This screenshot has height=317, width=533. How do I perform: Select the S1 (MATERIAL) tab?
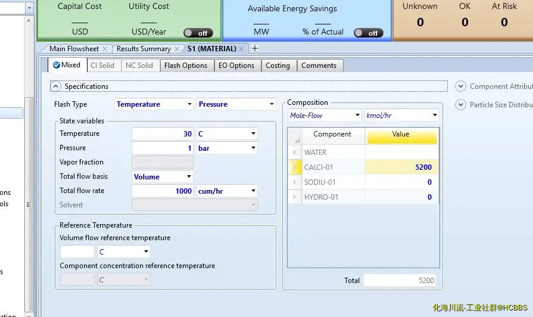click(x=212, y=49)
